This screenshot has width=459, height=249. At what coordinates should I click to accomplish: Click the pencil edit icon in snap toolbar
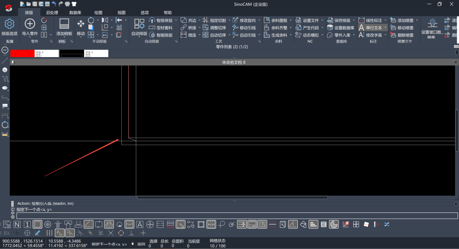(x=37, y=233)
